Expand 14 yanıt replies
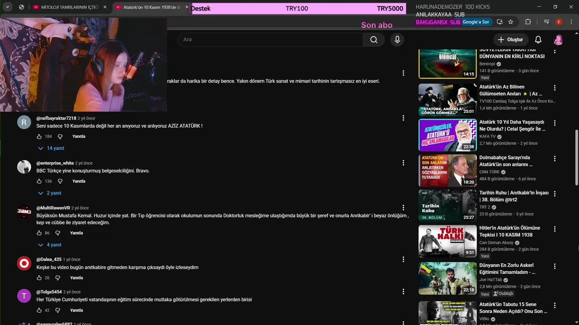The width and height of the screenshot is (579, 325). [51, 148]
